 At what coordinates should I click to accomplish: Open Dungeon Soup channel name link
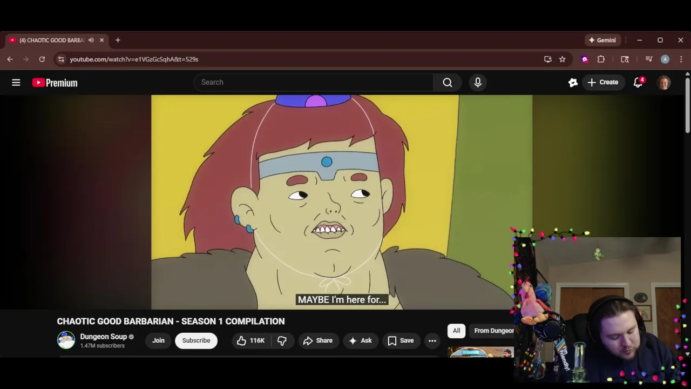[103, 337]
